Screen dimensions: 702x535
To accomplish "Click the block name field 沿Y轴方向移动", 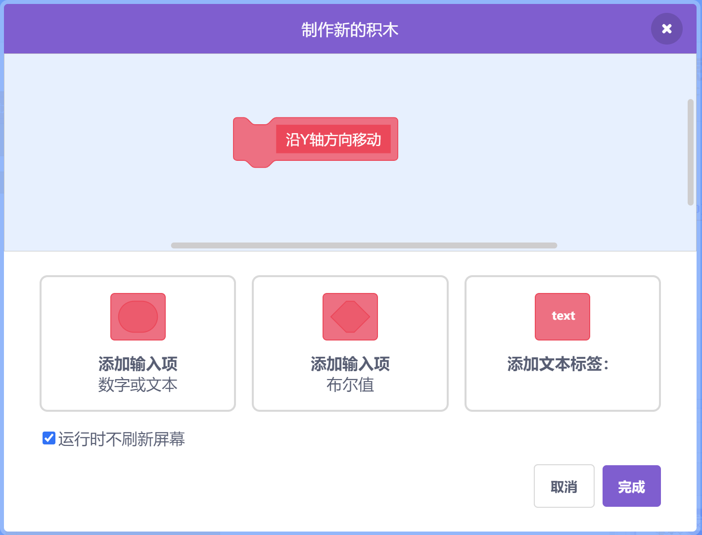I will coord(333,140).
